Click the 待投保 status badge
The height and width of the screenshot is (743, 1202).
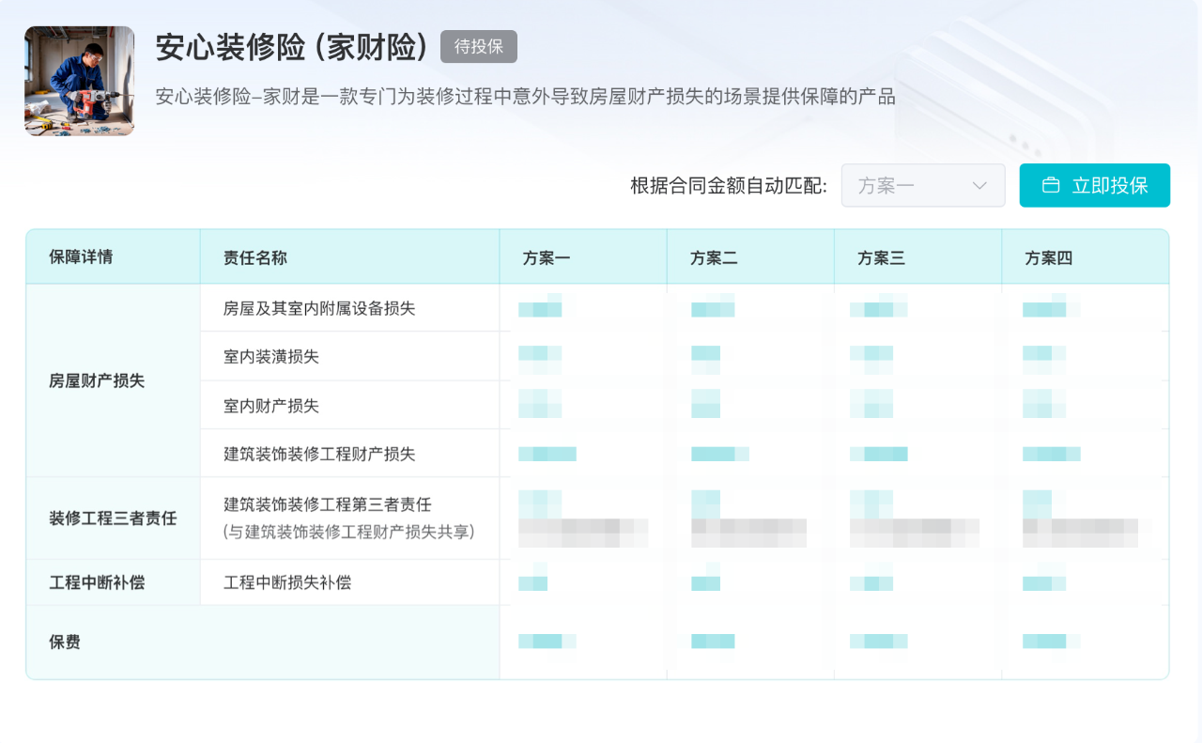click(x=478, y=47)
